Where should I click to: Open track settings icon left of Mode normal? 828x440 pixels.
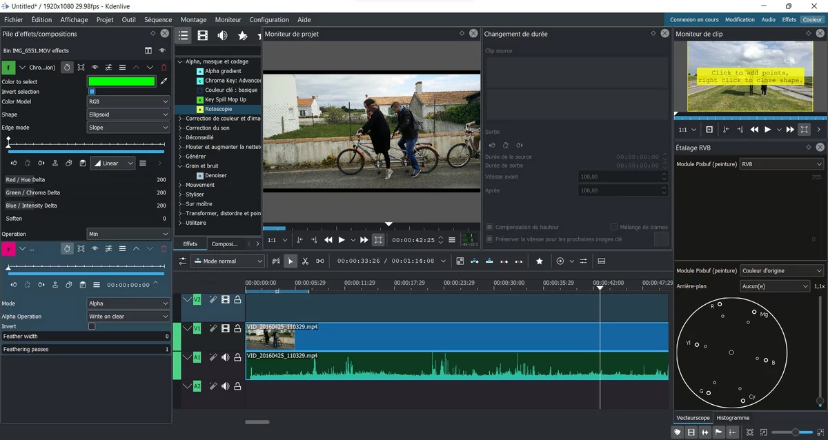(x=183, y=261)
